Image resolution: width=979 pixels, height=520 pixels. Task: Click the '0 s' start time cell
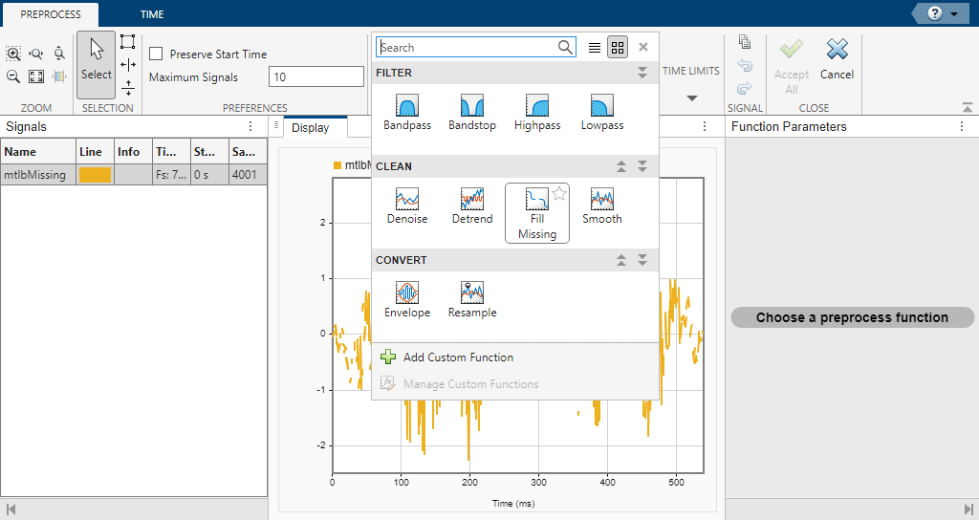[209, 175]
